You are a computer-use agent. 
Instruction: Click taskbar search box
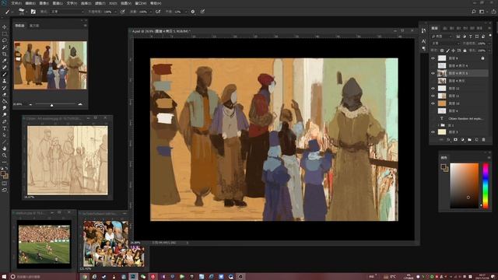point(44,277)
